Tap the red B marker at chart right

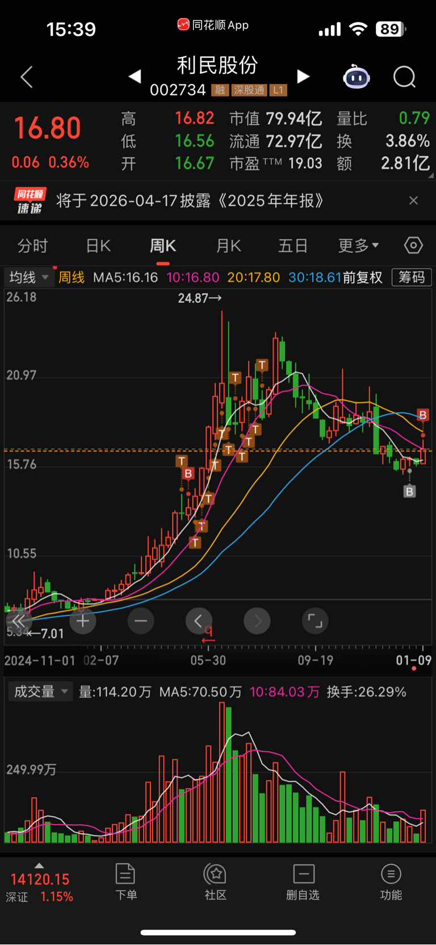coord(422,415)
